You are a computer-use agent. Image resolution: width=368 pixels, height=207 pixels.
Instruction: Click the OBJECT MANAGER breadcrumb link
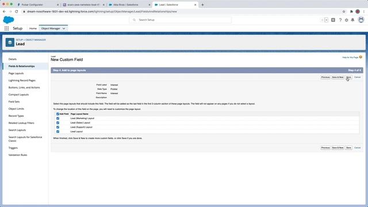click(36, 40)
